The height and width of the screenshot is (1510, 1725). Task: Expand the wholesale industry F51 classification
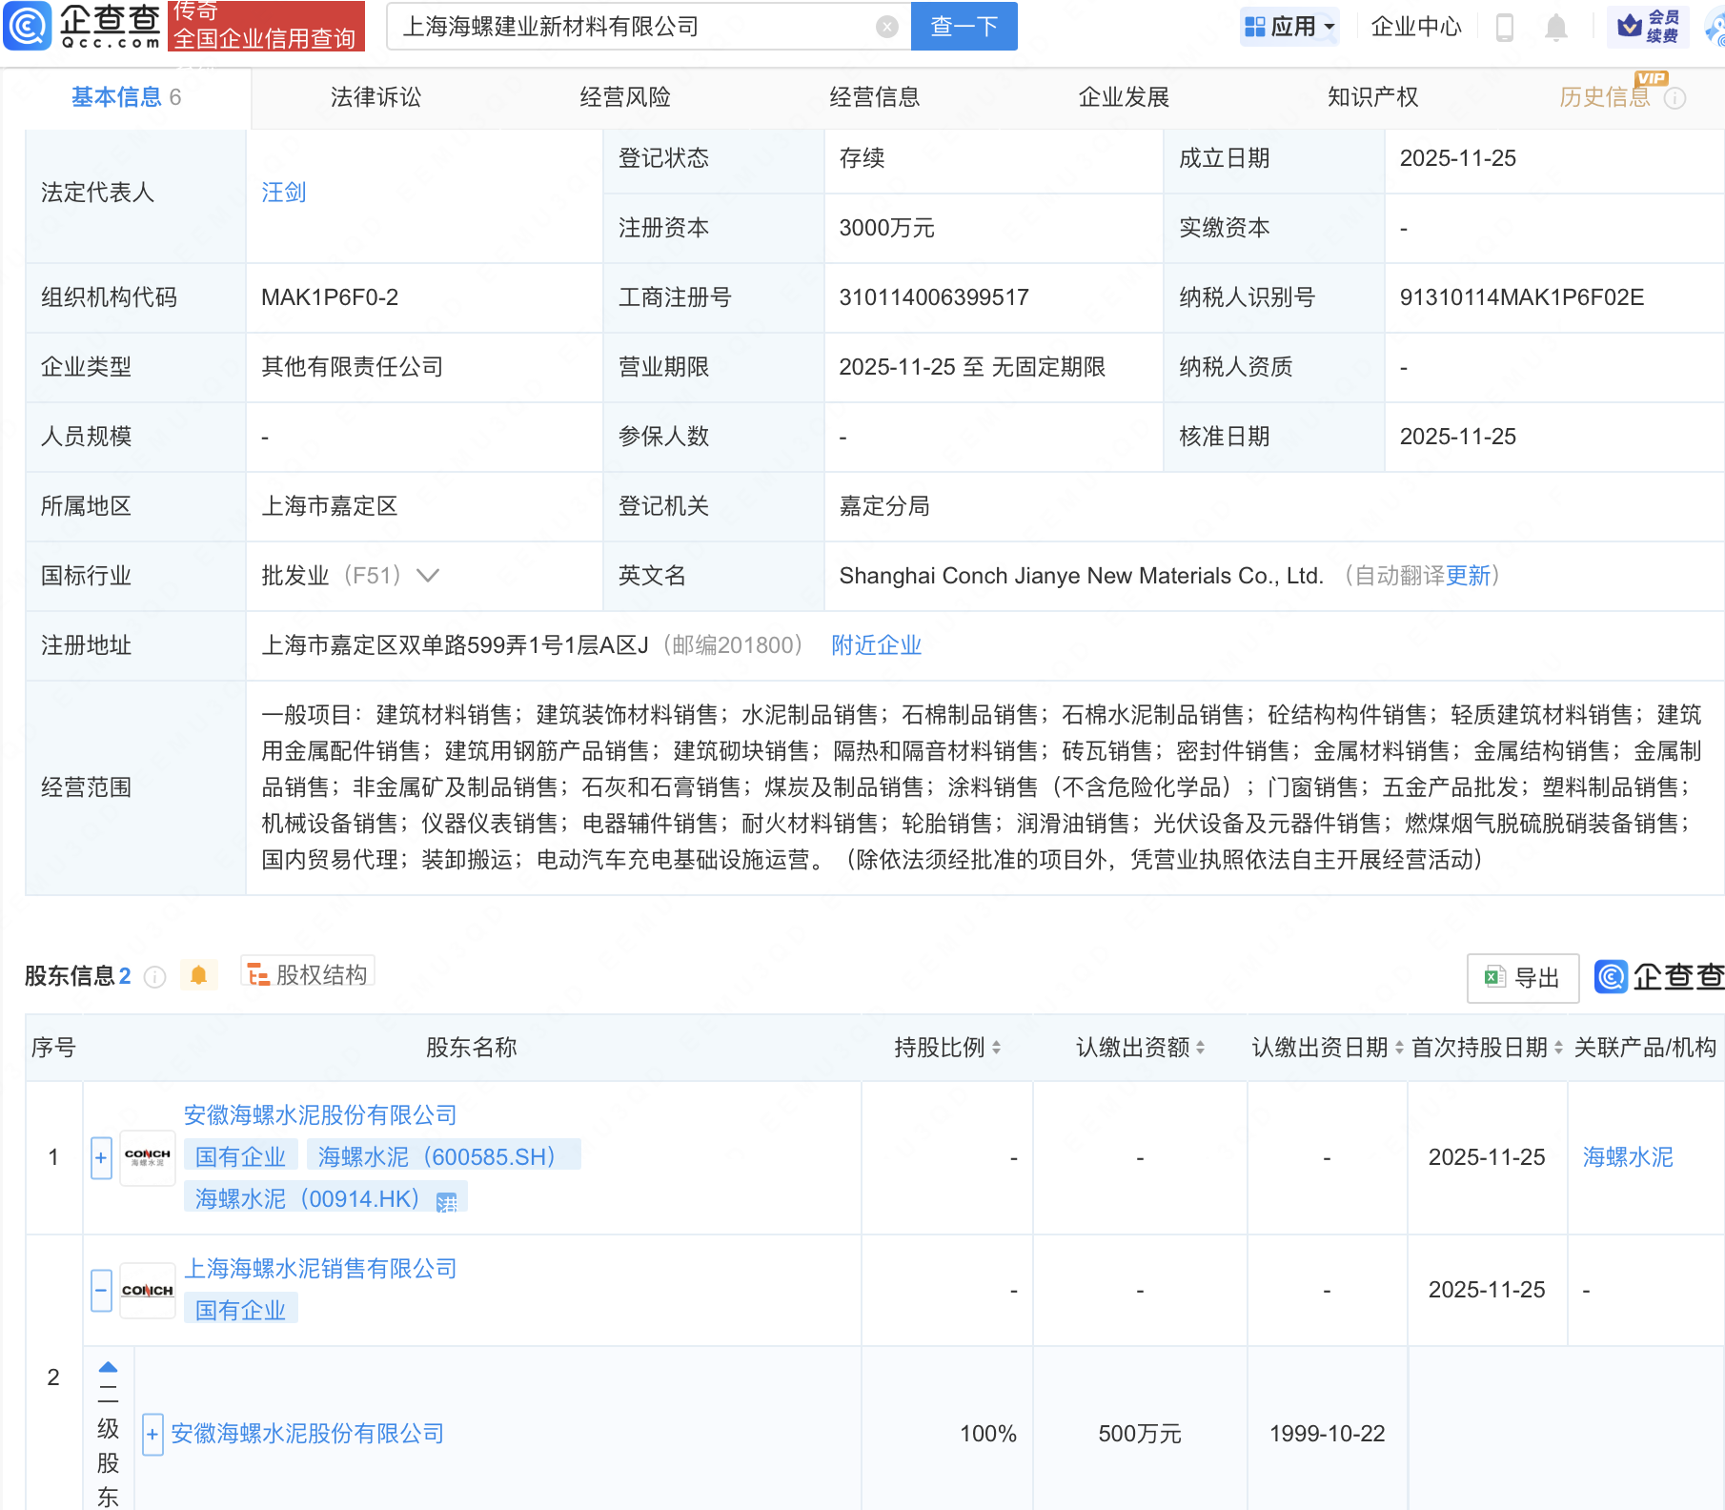pyautogui.click(x=428, y=576)
